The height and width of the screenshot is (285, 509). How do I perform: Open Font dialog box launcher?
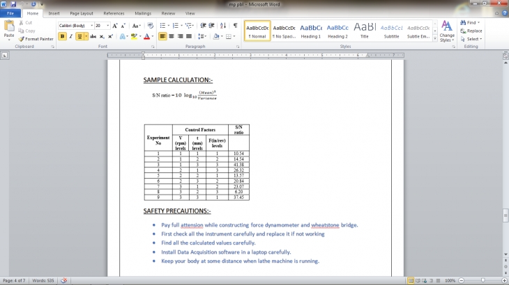153,47
